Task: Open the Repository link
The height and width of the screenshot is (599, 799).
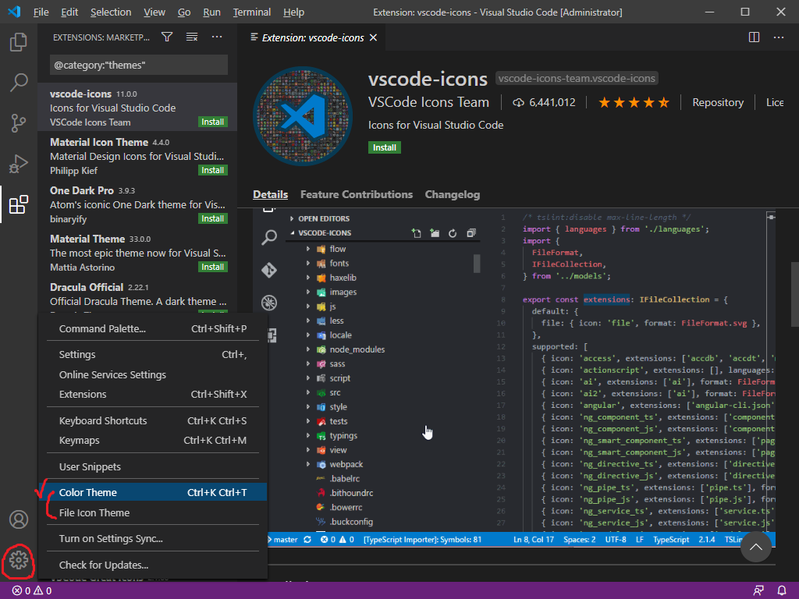Action: 718,102
